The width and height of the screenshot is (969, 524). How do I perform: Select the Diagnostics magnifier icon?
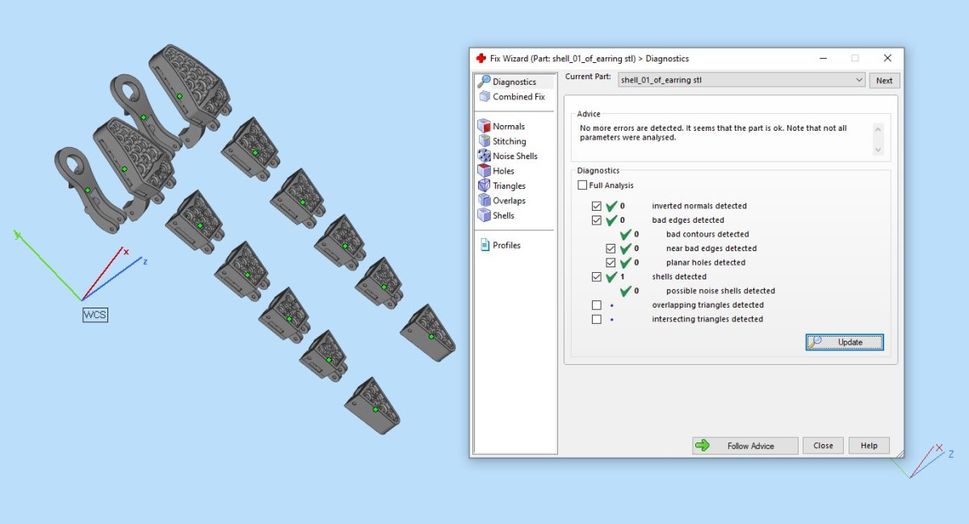pos(484,82)
